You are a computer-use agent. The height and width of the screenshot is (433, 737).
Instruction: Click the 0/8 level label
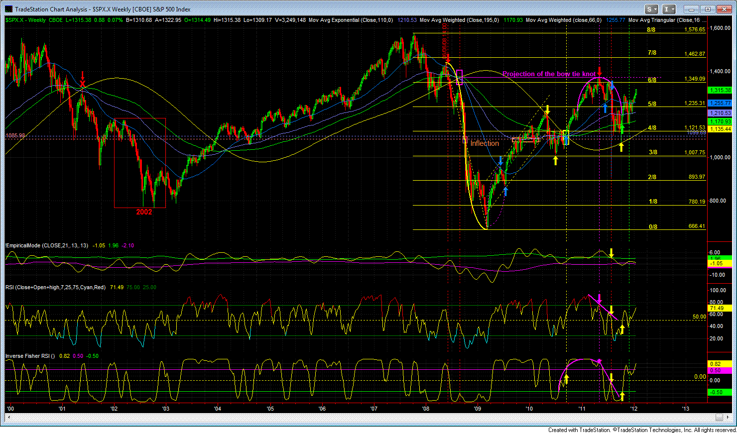click(x=653, y=227)
